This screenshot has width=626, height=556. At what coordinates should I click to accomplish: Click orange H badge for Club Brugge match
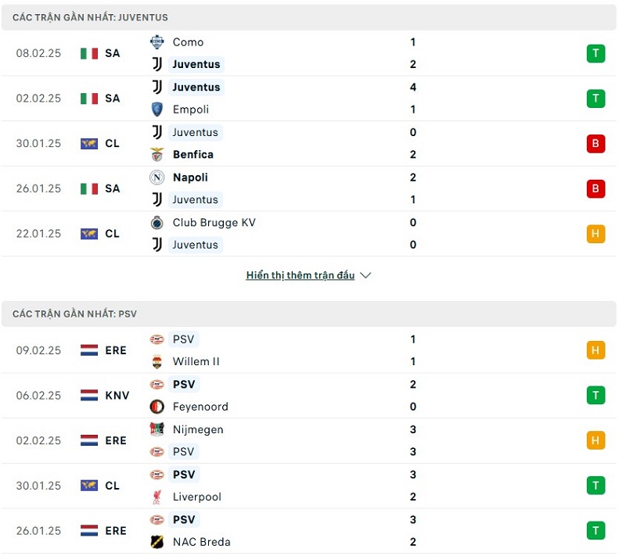point(595,233)
